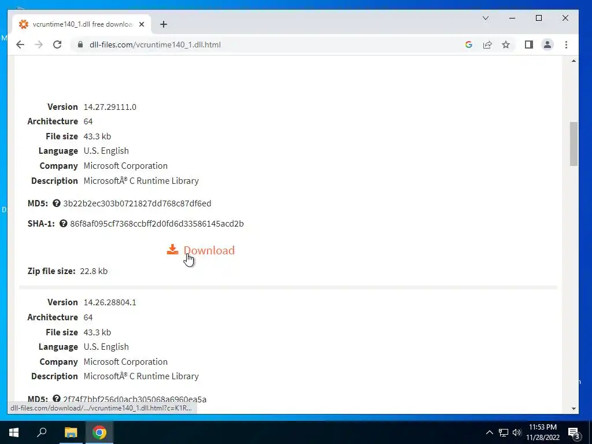
Task: Select the Zip file size 22.8 kb
Action: coord(94,271)
